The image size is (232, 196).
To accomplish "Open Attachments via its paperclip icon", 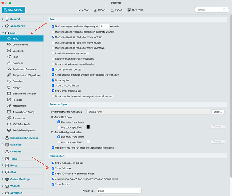I will click(x=9, y=106).
